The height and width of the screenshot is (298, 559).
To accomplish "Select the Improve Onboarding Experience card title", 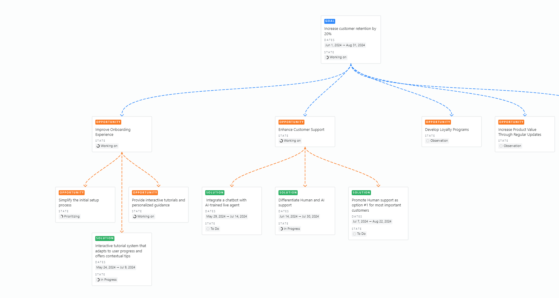I will click(113, 132).
